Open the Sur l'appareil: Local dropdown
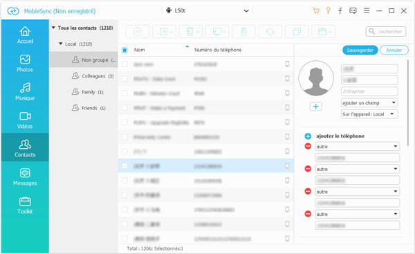This screenshot has width=415, height=254. tap(369, 114)
